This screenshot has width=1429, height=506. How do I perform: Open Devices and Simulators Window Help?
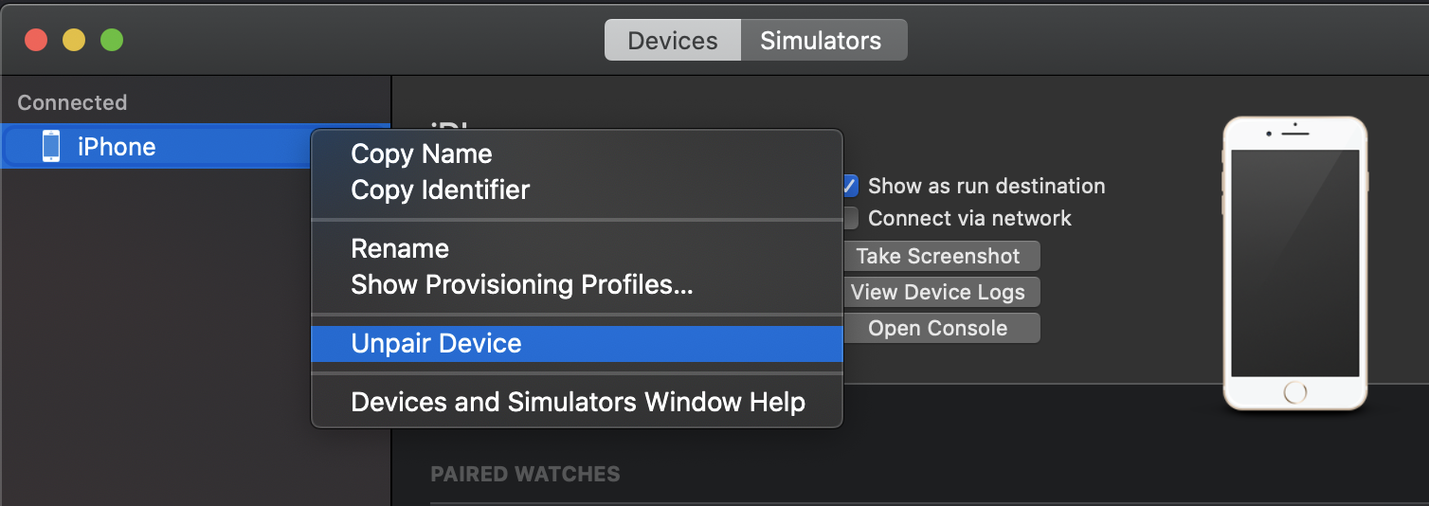pyautogui.click(x=578, y=403)
